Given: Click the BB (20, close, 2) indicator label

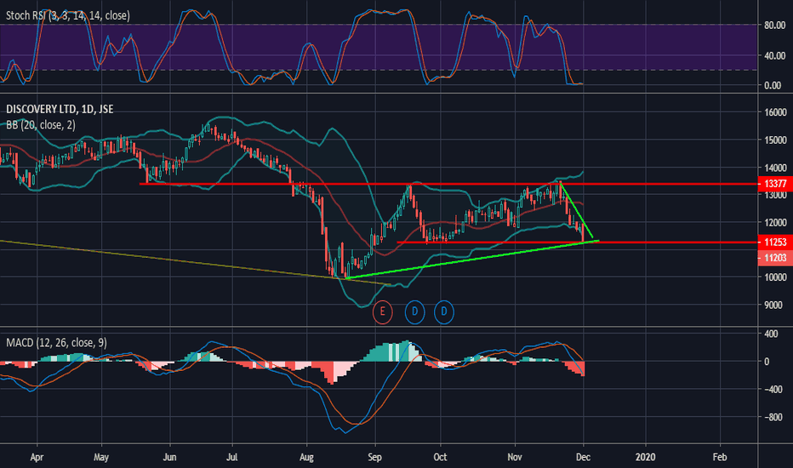Looking at the screenshot, I should 41,124.
